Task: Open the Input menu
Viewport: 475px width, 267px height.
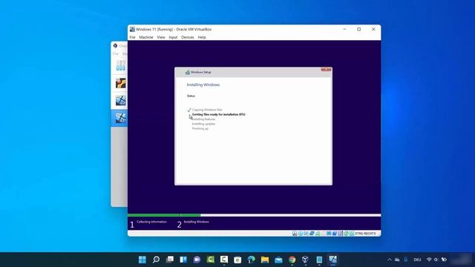Action: click(x=173, y=37)
